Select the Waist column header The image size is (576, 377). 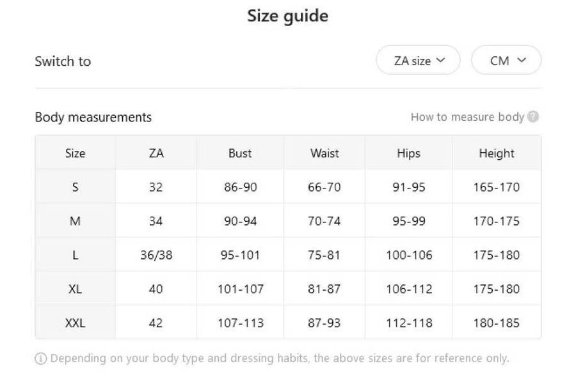(324, 153)
